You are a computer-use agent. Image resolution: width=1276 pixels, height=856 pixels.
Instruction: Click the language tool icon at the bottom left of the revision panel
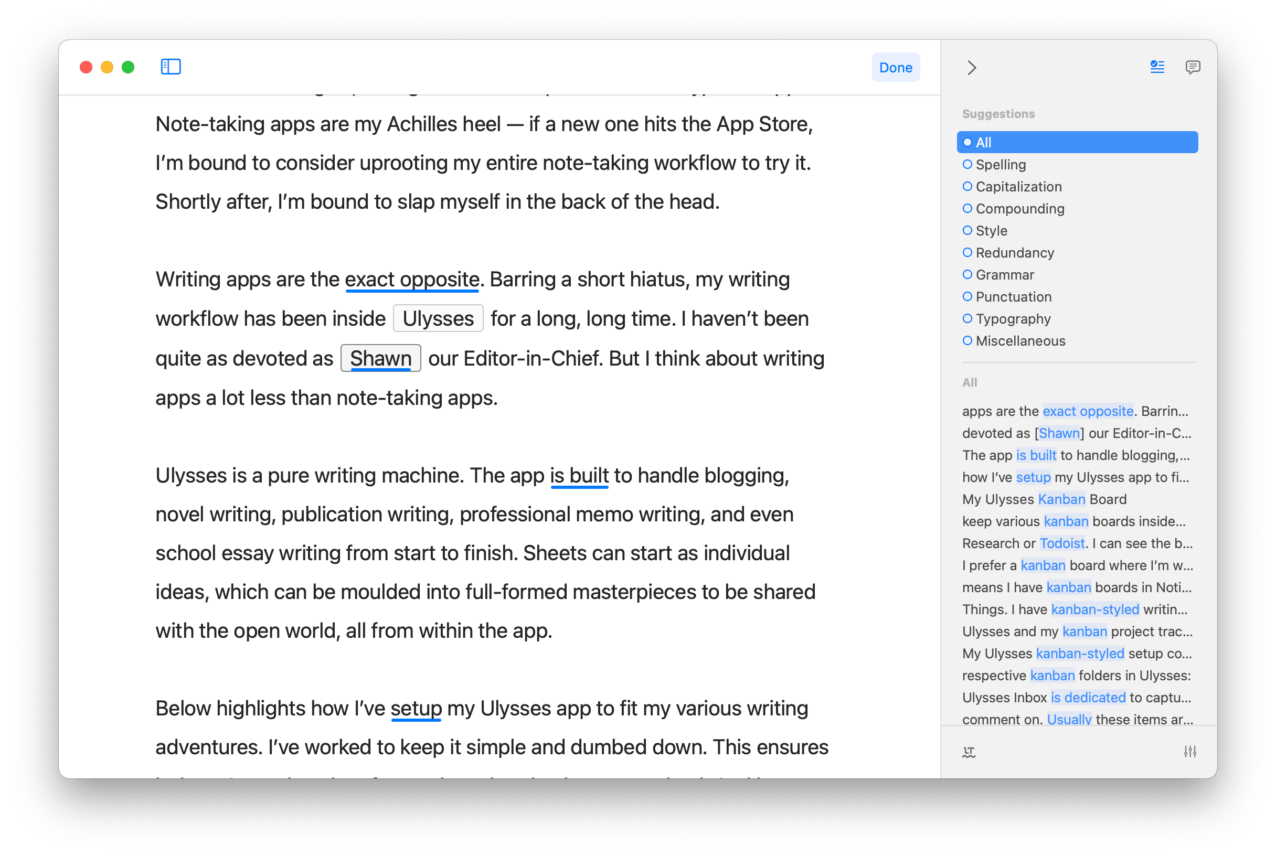coord(969,752)
